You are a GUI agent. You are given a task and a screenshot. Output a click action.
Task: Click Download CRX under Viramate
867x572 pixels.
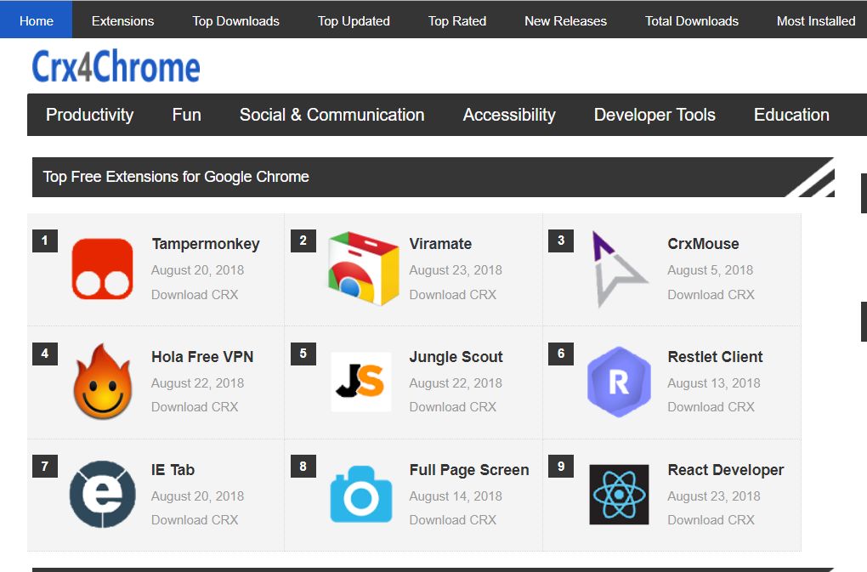click(x=453, y=295)
